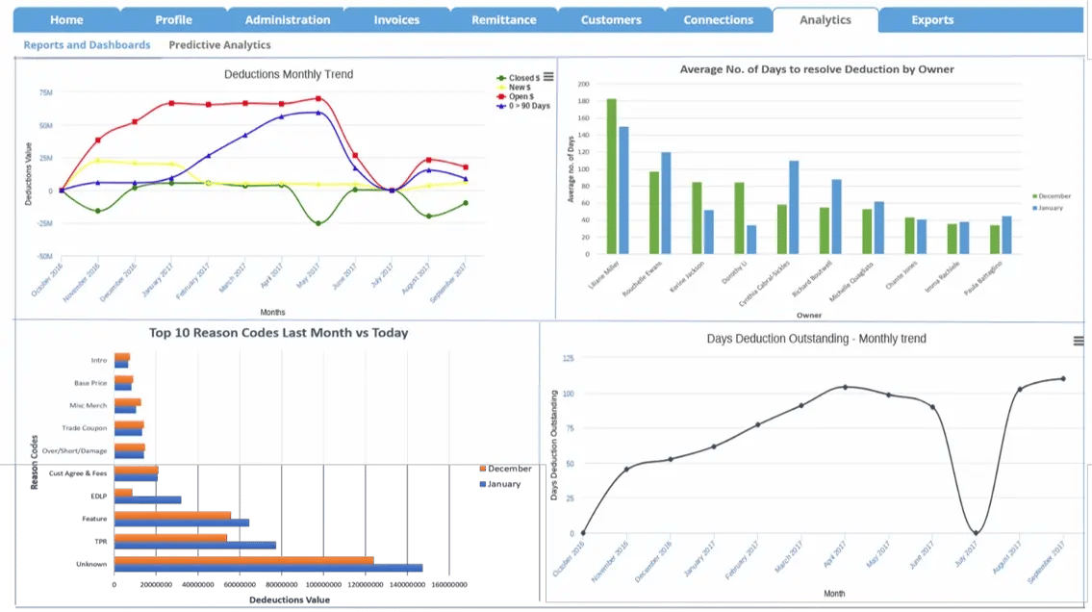
Task: Click 'Days Deduction Outstanding - Monthly trend' title
Action: coord(816,339)
